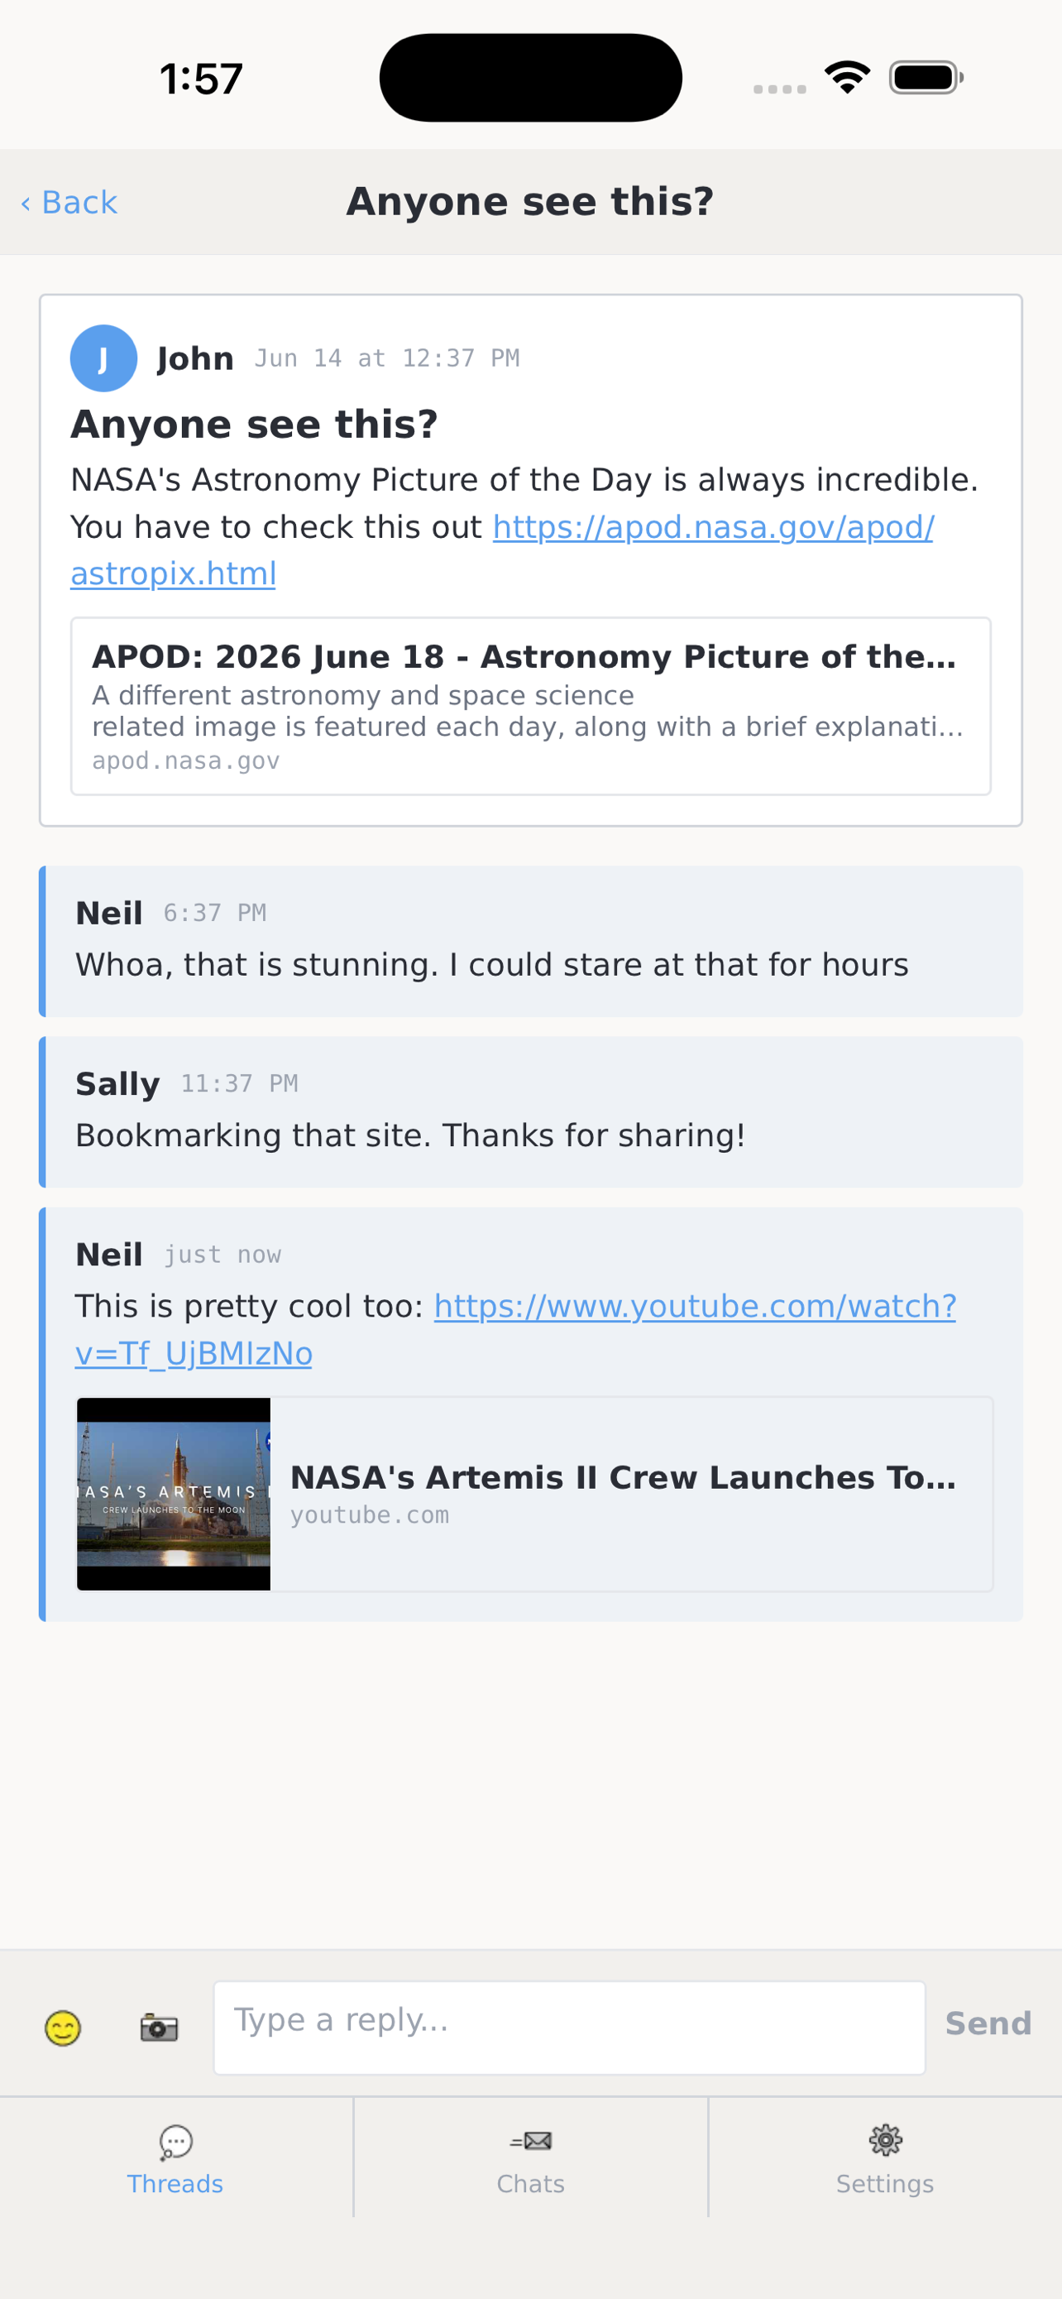Switch to the Threads tab
This screenshot has height=2299, width=1062.
pos(175,2158)
